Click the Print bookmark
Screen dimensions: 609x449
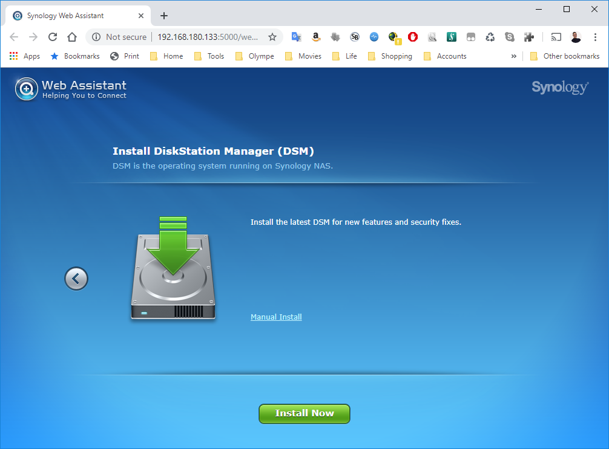pyautogui.click(x=125, y=56)
